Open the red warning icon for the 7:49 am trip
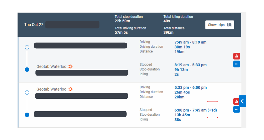The width and height of the screenshot is (264, 140). coord(236,56)
